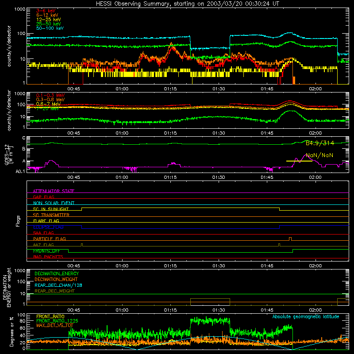This screenshot has height=354, width=354.
Task: Click the PARTICLE_FLAG pulse near 01:52
Action: coord(290,239)
